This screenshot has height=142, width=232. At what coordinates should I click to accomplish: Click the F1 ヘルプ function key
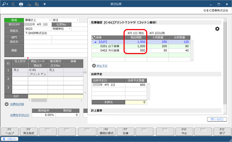[10, 132]
